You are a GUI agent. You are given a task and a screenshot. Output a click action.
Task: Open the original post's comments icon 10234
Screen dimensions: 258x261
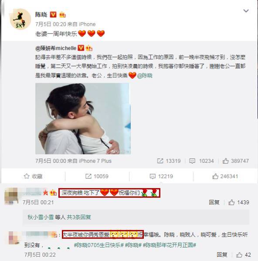tap(201, 161)
